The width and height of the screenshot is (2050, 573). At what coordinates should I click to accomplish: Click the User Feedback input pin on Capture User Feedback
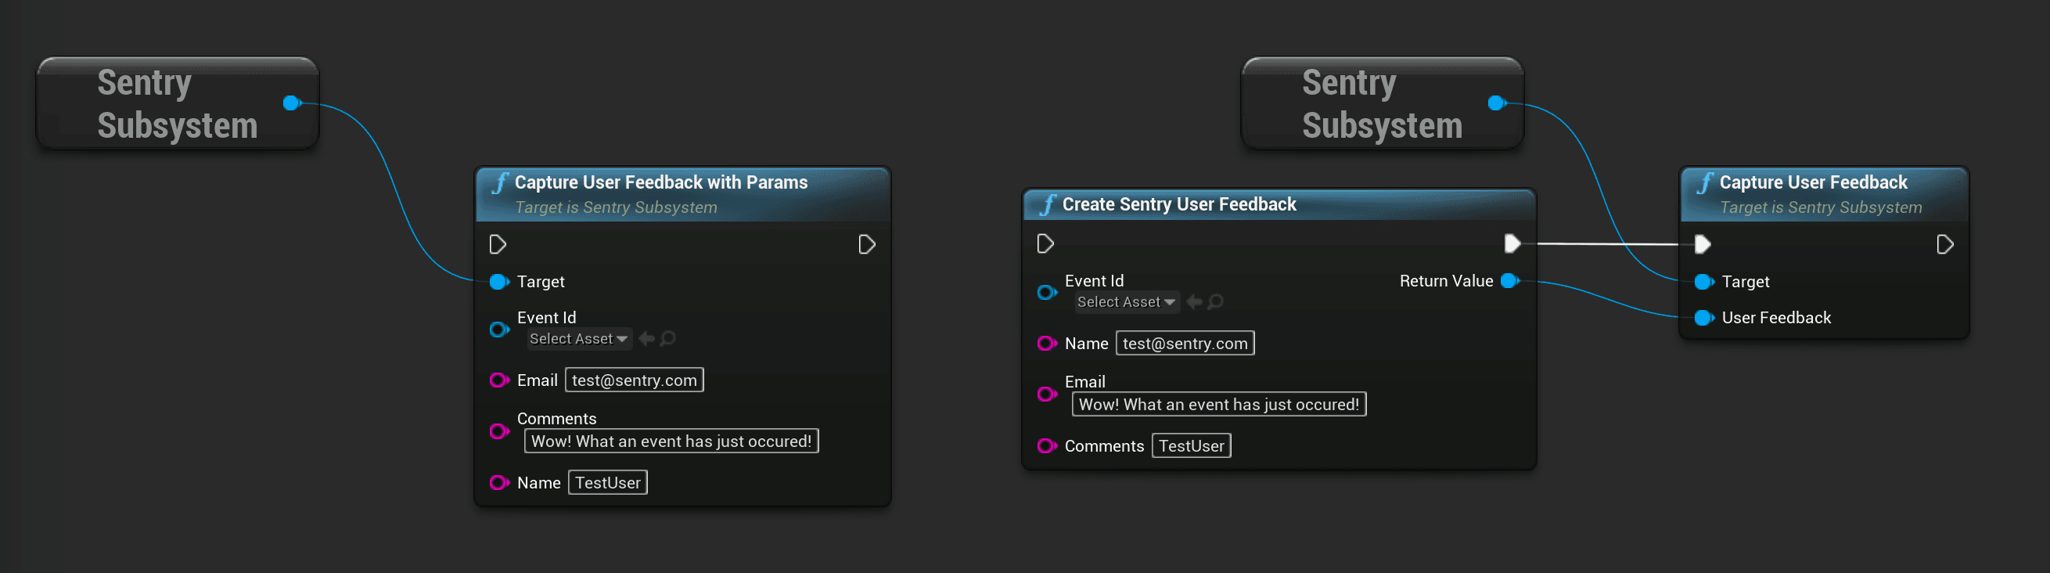click(x=1704, y=318)
